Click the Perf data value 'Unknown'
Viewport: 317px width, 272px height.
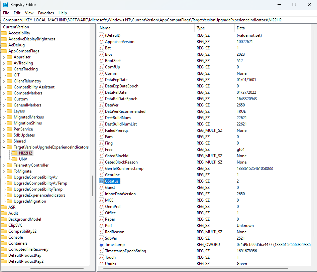point(245,225)
